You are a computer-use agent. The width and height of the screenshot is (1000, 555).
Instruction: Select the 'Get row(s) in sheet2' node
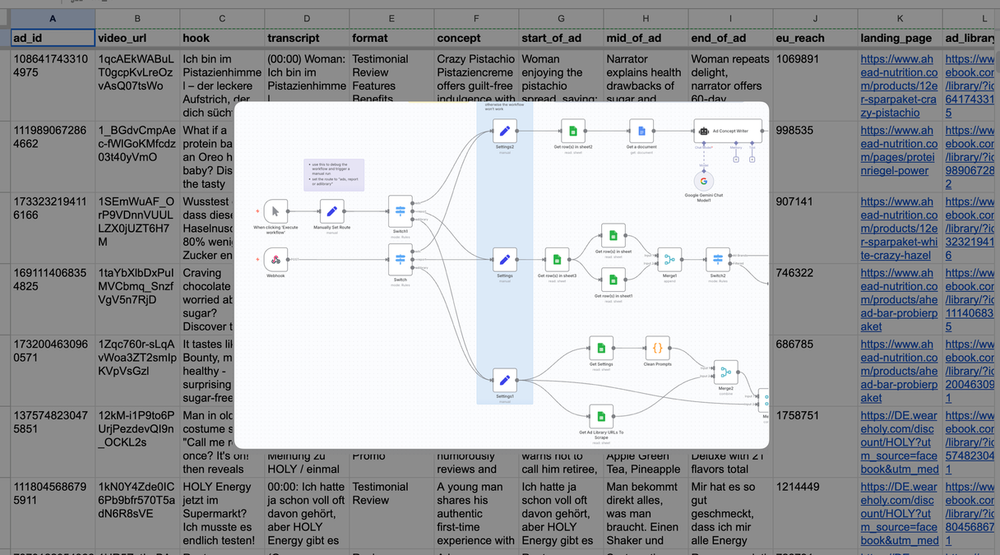coord(573,131)
